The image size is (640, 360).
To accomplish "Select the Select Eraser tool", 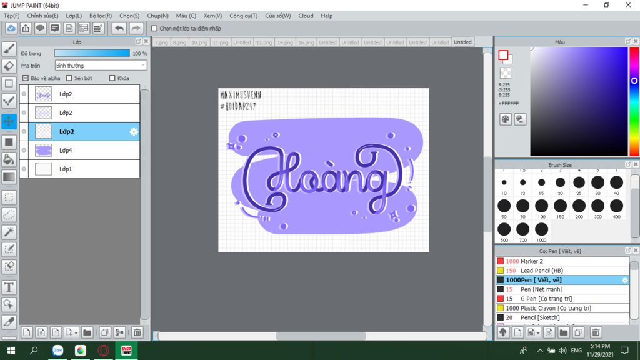I will tap(9, 266).
